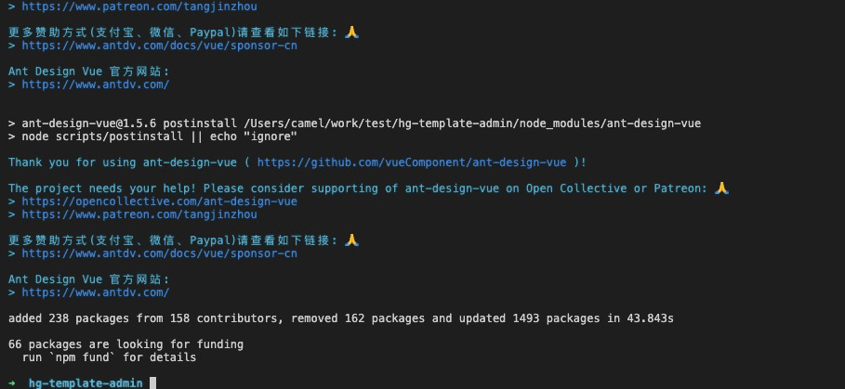Click the second praying hands emoji after 链接

351,240
